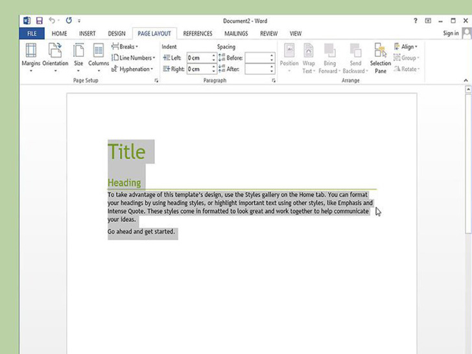Click the Undo arrow icon
The height and width of the screenshot is (354, 472).
tap(52, 21)
